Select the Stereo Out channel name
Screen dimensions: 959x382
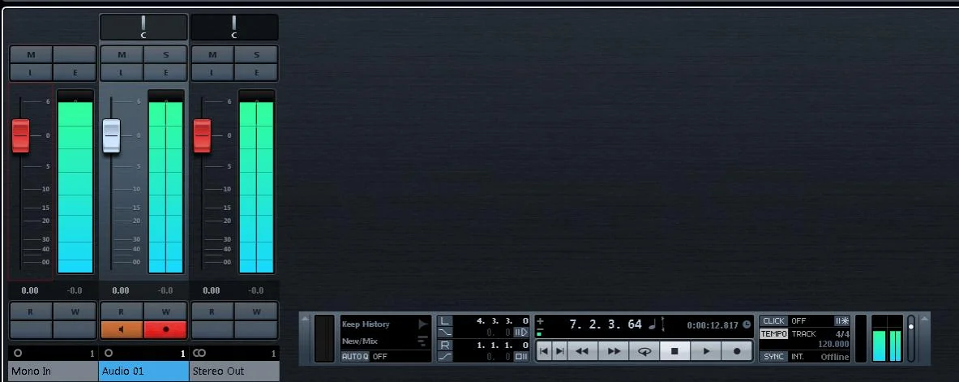[235, 371]
